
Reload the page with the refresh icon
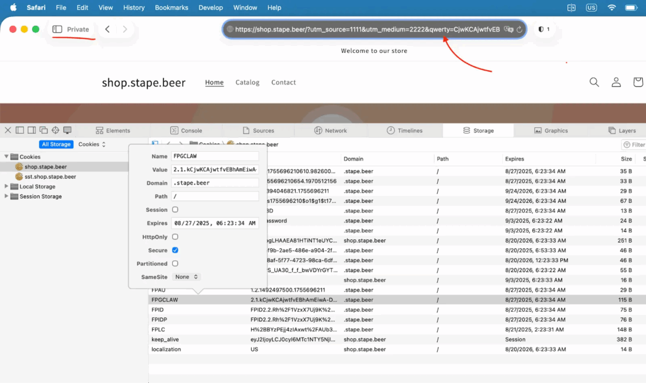(x=519, y=30)
